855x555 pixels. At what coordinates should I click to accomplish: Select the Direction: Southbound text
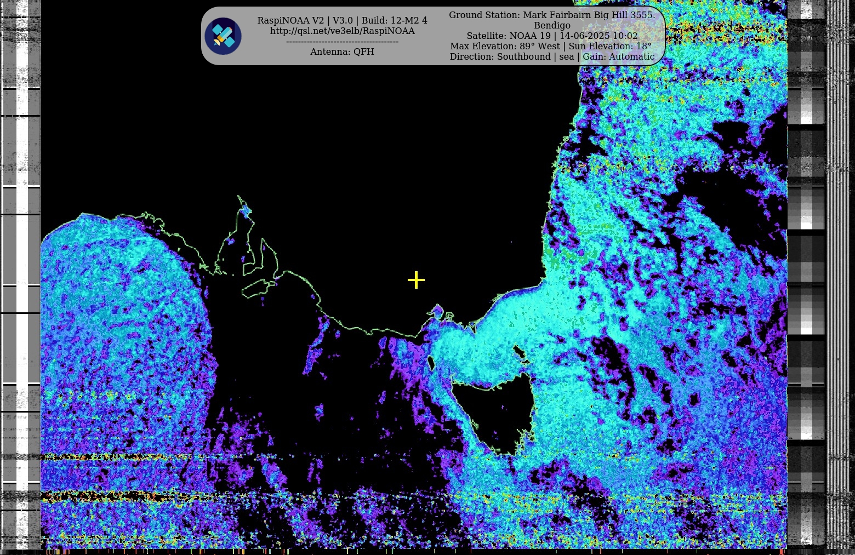[500, 56]
